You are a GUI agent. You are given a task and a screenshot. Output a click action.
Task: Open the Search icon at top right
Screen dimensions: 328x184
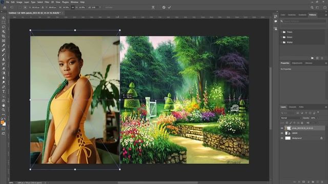coord(312,7)
